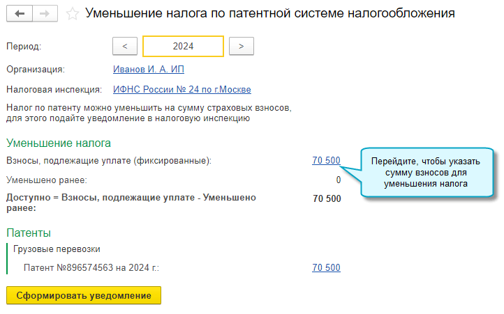504x314 pixels.
Task: Click the forward navigation arrow
Action: (45, 14)
